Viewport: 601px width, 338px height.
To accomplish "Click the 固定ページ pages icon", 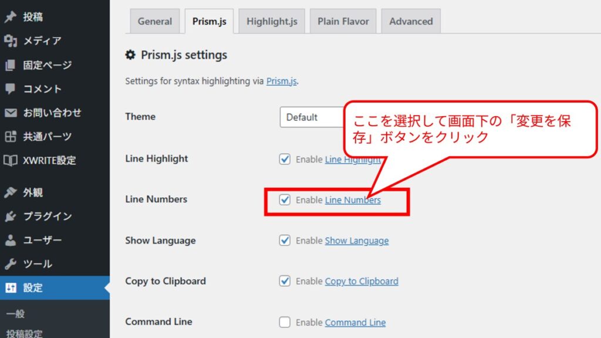I will [10, 65].
